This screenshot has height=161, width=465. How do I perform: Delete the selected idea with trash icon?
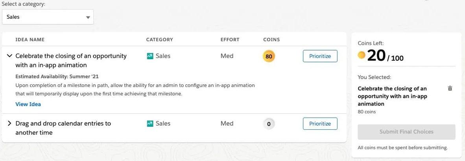(450, 89)
